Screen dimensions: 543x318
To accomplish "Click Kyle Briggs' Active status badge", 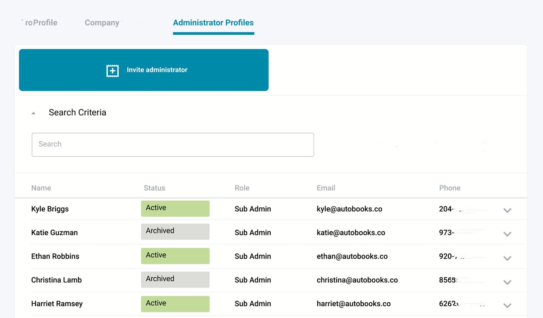I will (175, 208).
